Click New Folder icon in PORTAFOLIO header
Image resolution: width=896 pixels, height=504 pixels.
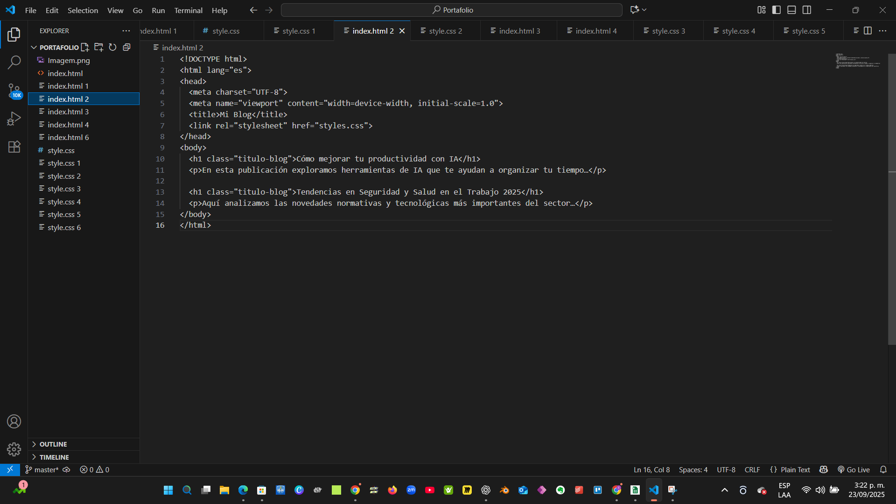pyautogui.click(x=98, y=47)
